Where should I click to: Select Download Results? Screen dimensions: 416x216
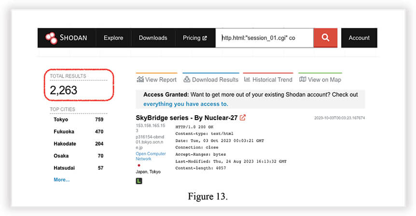211,80
